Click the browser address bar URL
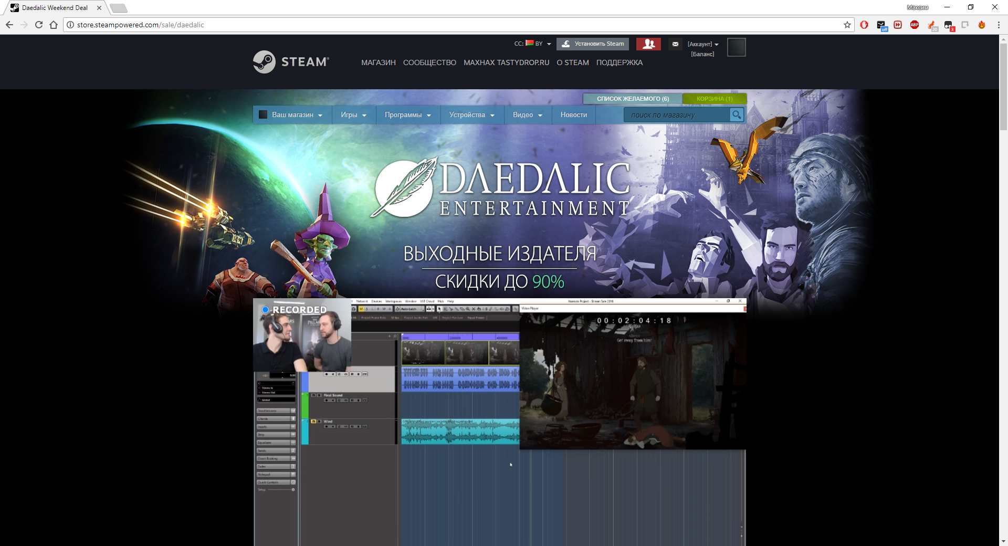Screen dimensions: 1008x546 [140, 25]
